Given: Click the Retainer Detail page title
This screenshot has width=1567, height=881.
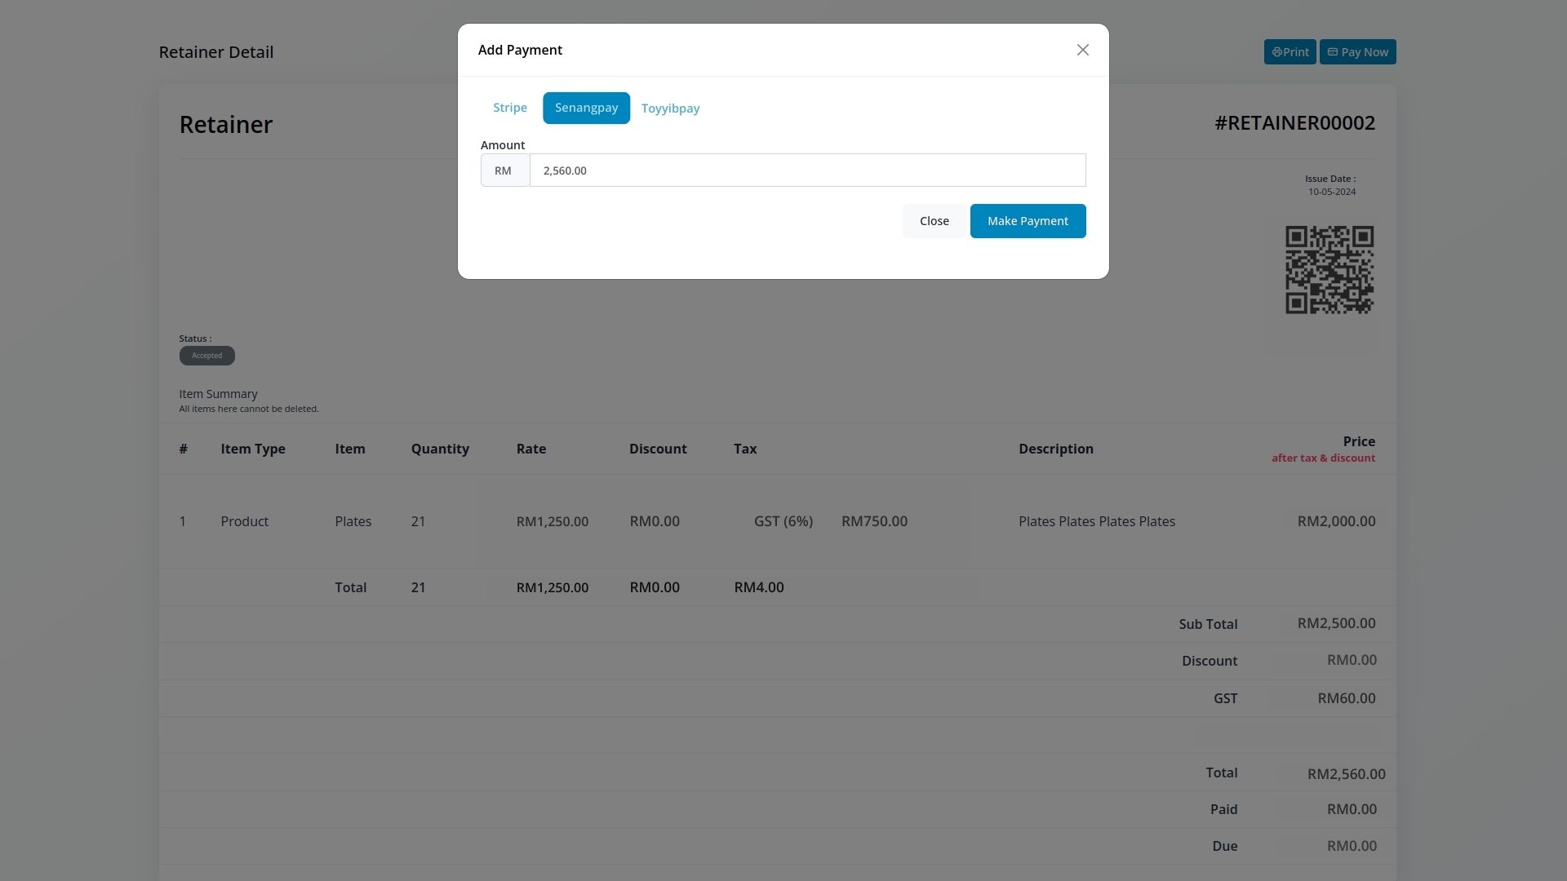Looking at the screenshot, I should point(215,52).
